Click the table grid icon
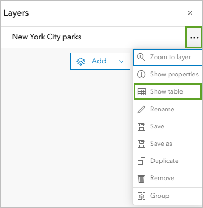The image size is (203, 208). 142,91
